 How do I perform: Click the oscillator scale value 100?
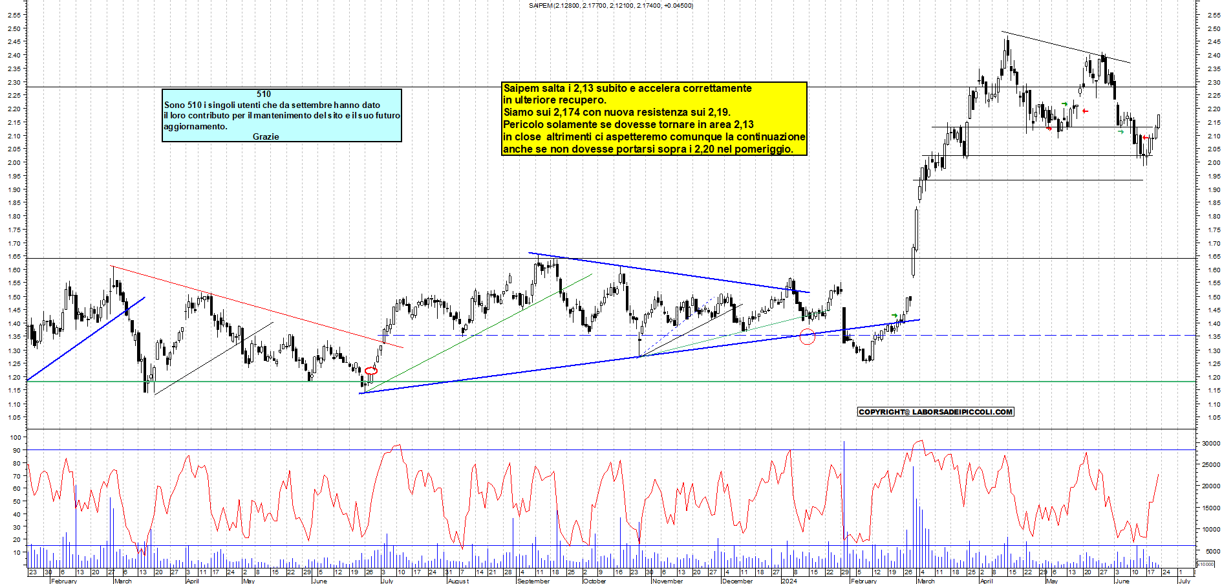[16, 438]
